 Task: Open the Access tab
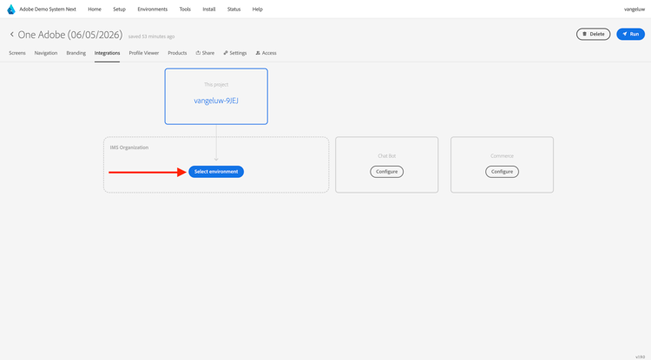pyautogui.click(x=266, y=53)
